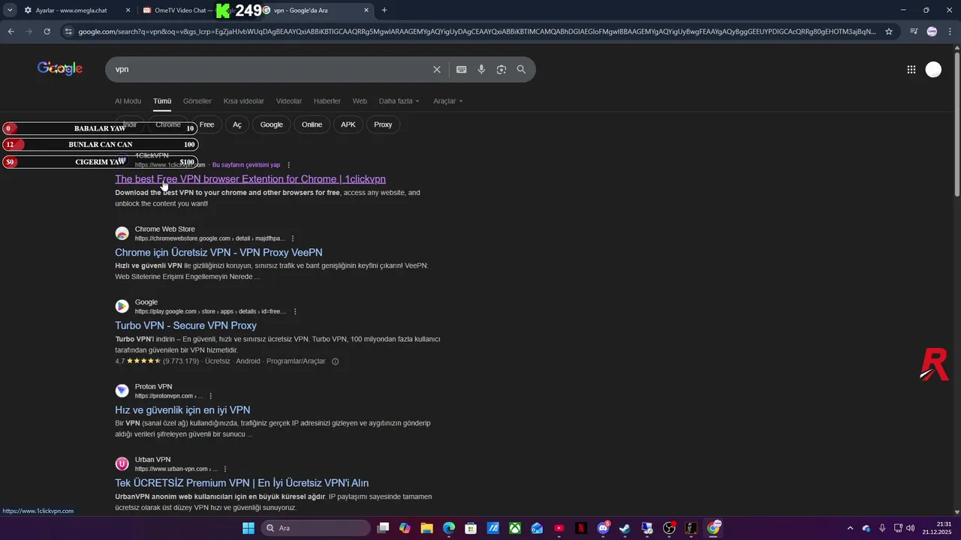This screenshot has height=540, width=961.
Task: Search by image with the Lens icon
Action: (x=502, y=70)
